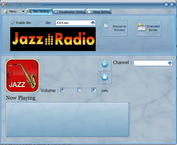This screenshot has width=177, height=145.
Task: Click the magnifier icon on Browse to Preview
Action: click(107, 27)
